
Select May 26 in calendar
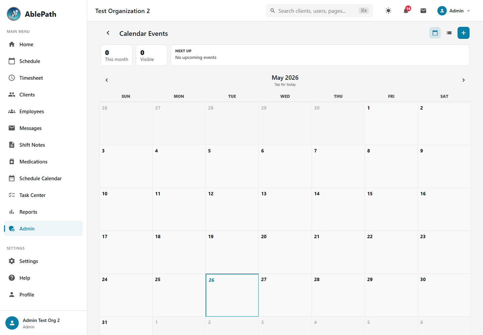pos(232,295)
